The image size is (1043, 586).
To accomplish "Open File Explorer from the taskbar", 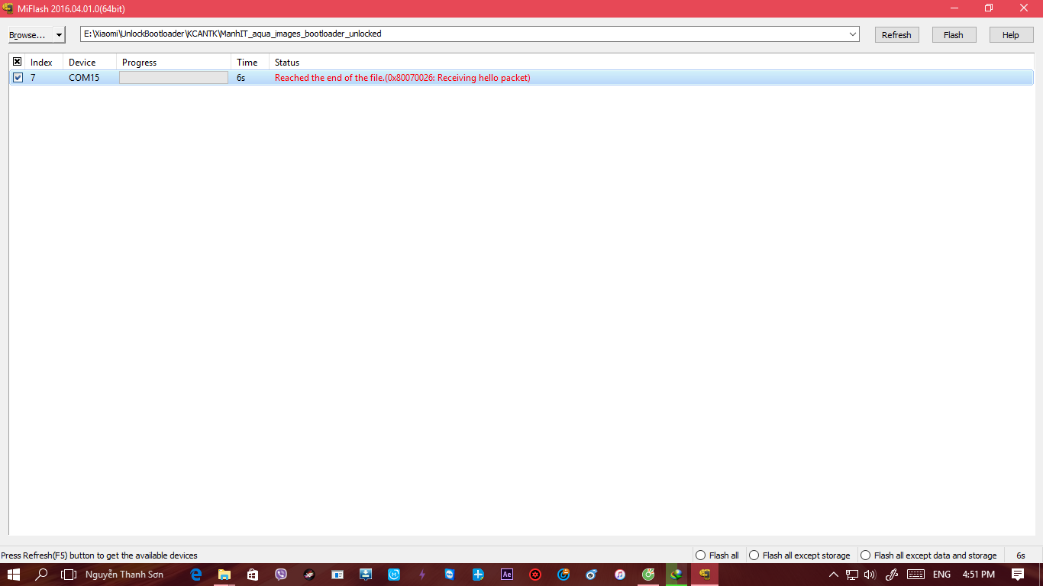I will (x=224, y=575).
